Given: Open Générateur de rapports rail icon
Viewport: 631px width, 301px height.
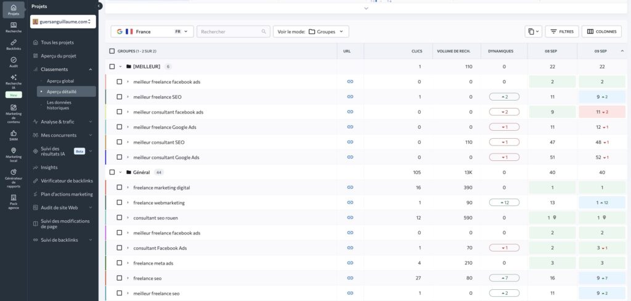Looking at the screenshot, I should click(x=14, y=178).
